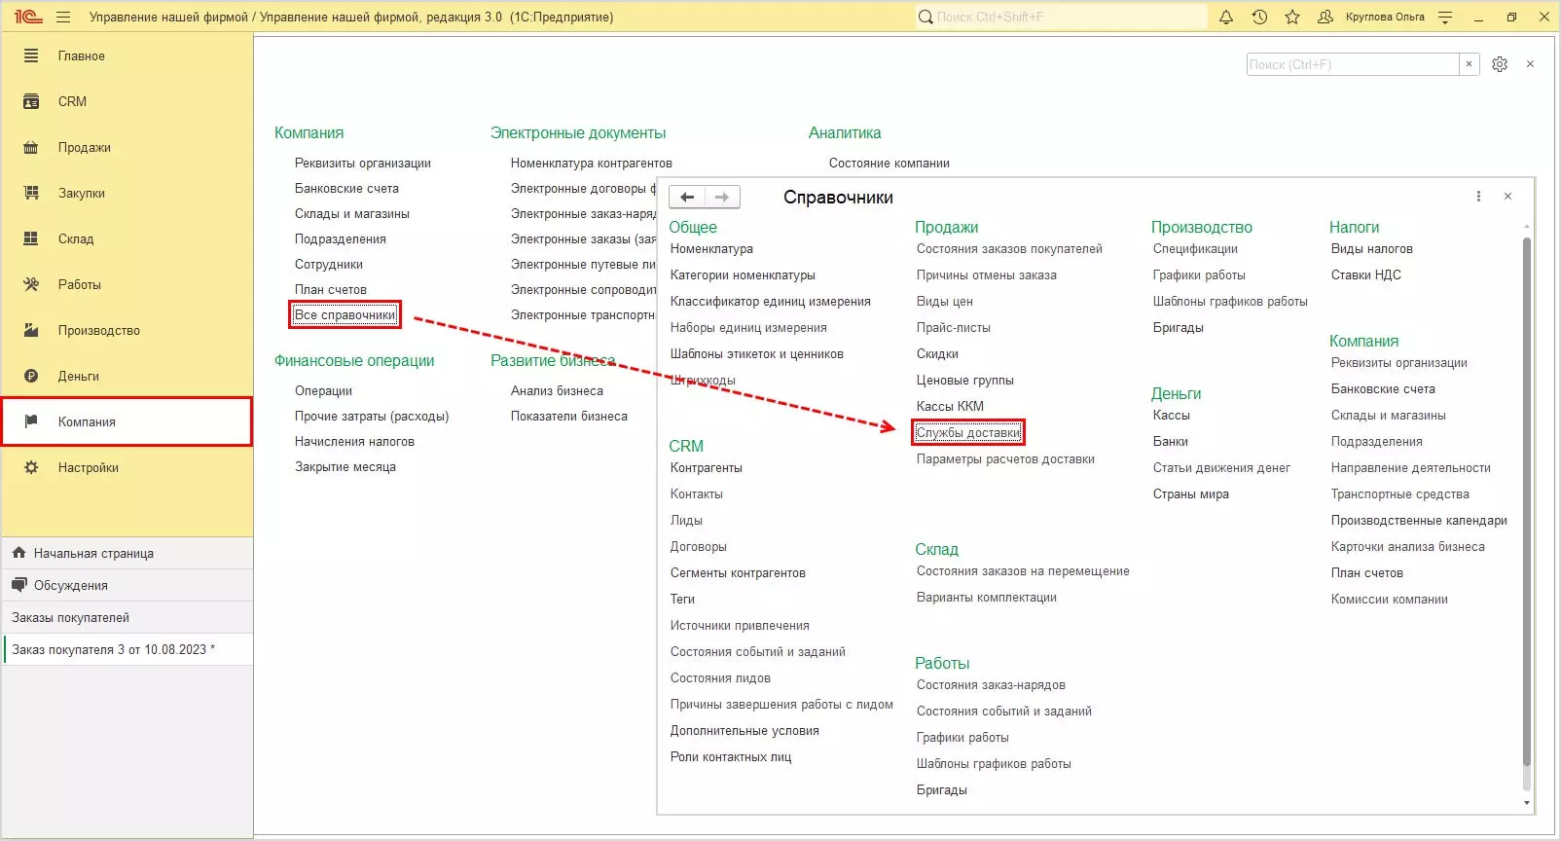Go back using the Справочники left arrow
Image resolution: width=1561 pixels, height=841 pixels.
point(687,197)
